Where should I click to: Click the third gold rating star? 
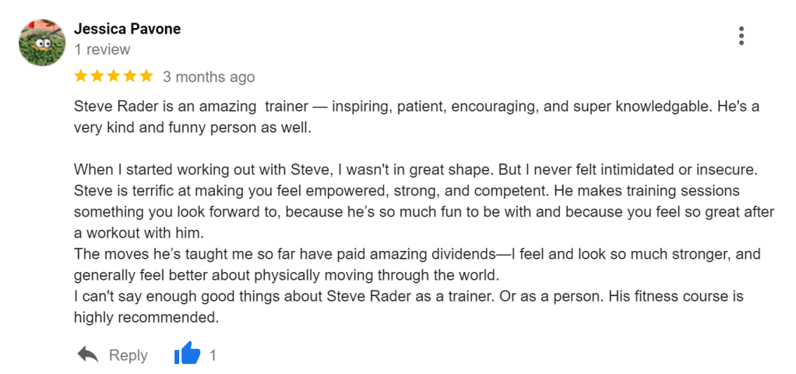click(114, 76)
